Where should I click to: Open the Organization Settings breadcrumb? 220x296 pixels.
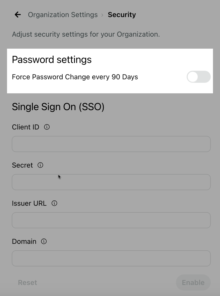pyautogui.click(x=63, y=15)
